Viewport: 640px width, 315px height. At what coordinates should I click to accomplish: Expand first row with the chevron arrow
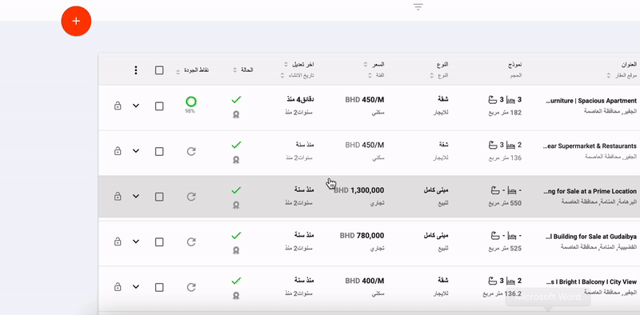[136, 106]
